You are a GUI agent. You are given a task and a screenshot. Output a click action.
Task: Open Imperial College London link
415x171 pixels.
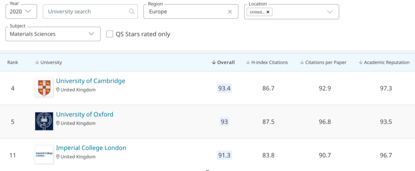click(x=91, y=148)
